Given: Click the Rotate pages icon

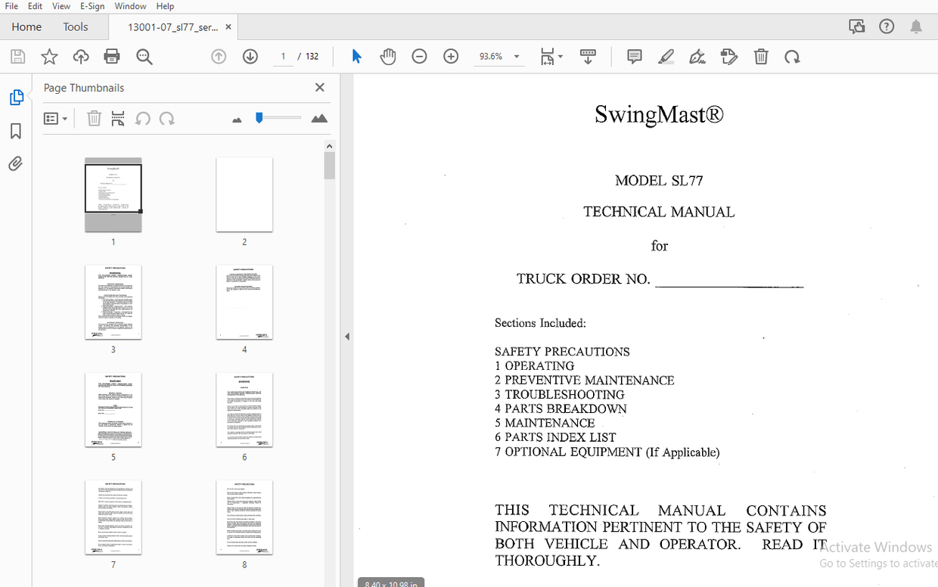Looking at the screenshot, I should click(792, 56).
